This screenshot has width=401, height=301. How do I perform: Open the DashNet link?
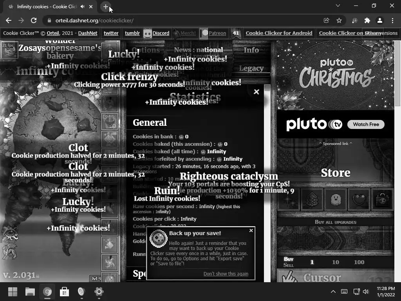88,33
